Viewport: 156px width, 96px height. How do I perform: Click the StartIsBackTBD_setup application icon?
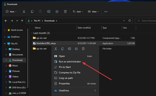pyautogui.click(x=34, y=43)
